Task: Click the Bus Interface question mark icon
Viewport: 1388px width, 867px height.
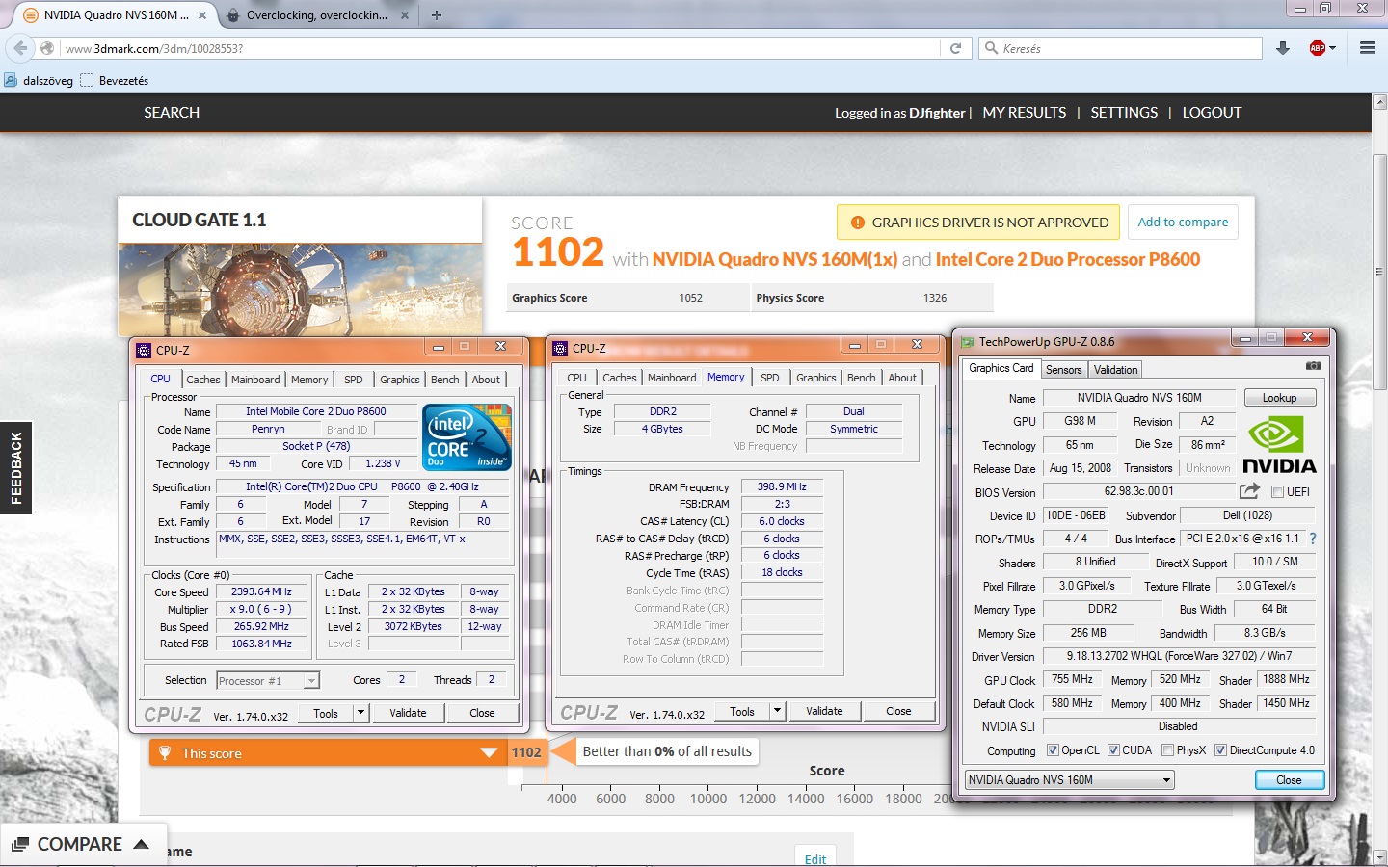Action: (1312, 539)
